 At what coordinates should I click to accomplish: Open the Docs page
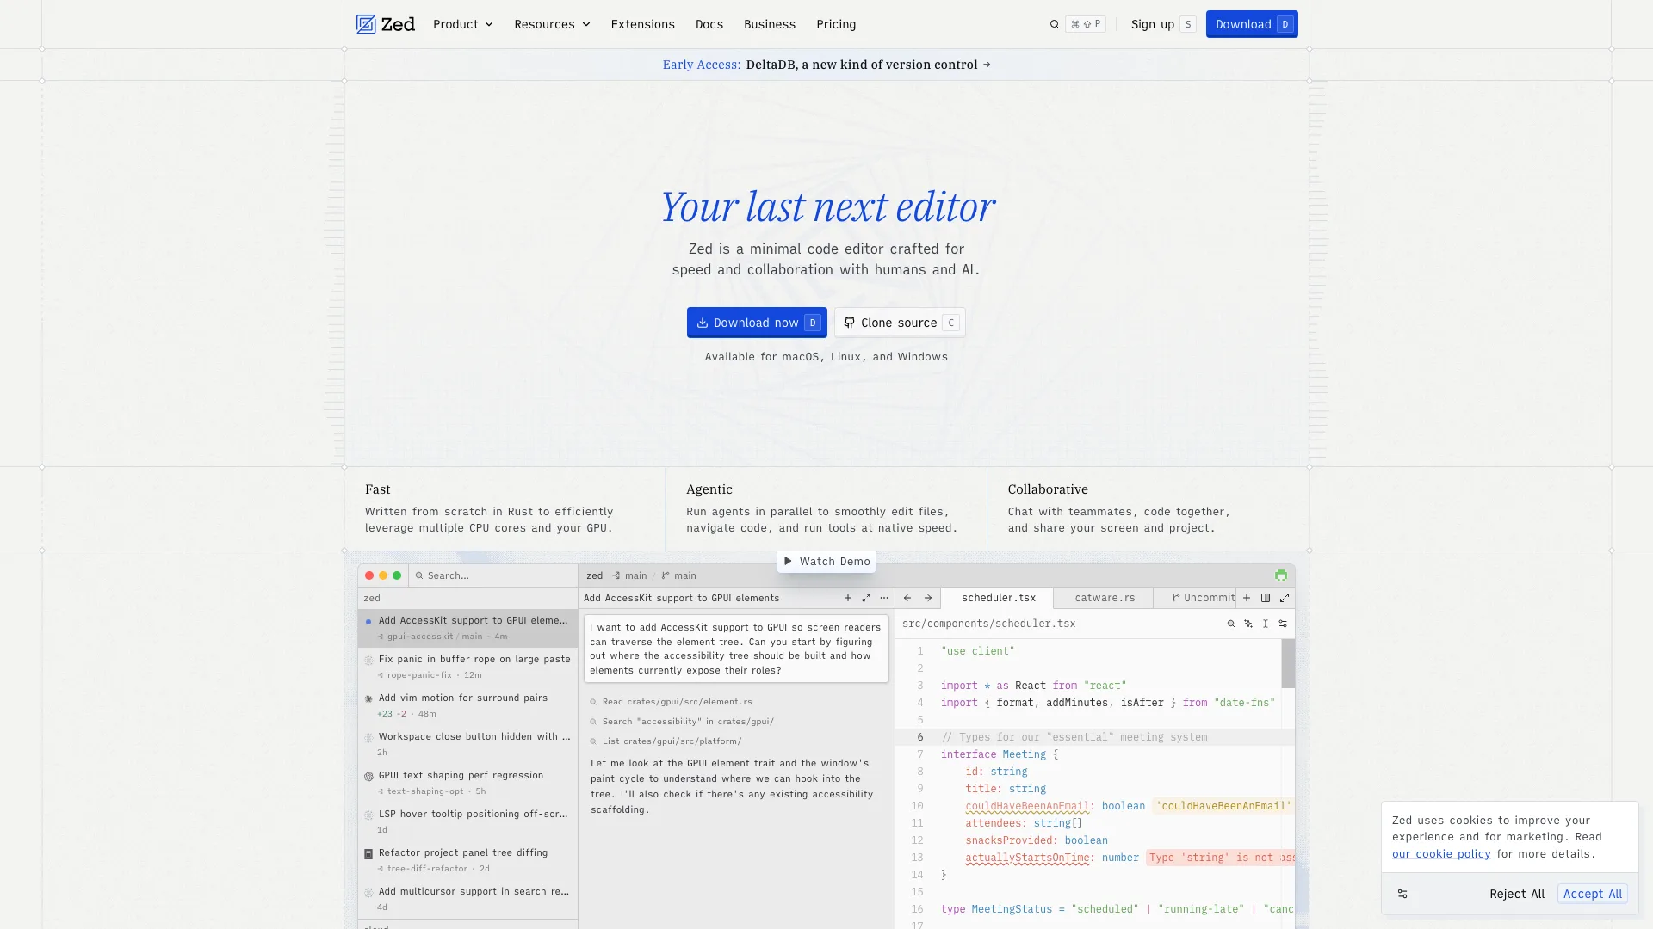click(709, 24)
